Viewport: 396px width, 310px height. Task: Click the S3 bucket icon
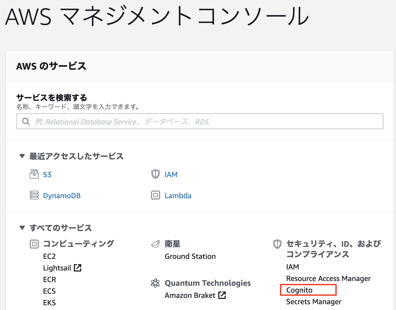coord(34,174)
